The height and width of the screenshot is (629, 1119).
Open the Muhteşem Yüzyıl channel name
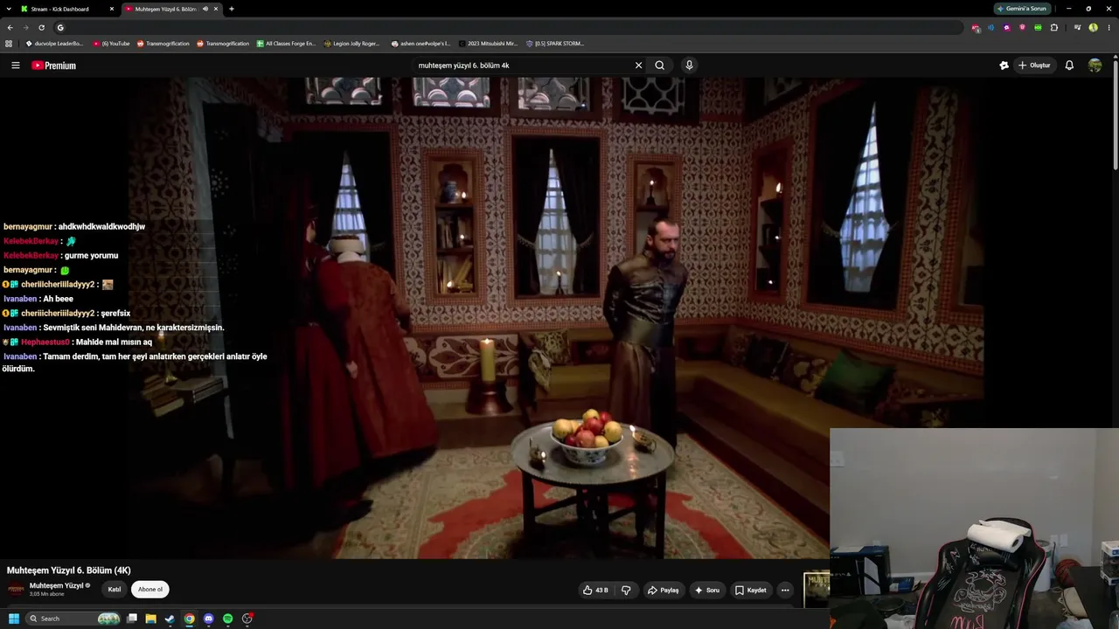tap(57, 586)
